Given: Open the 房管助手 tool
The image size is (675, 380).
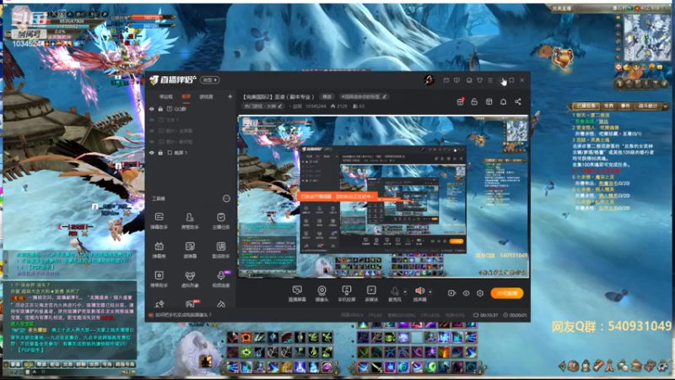Looking at the screenshot, I should [190, 220].
